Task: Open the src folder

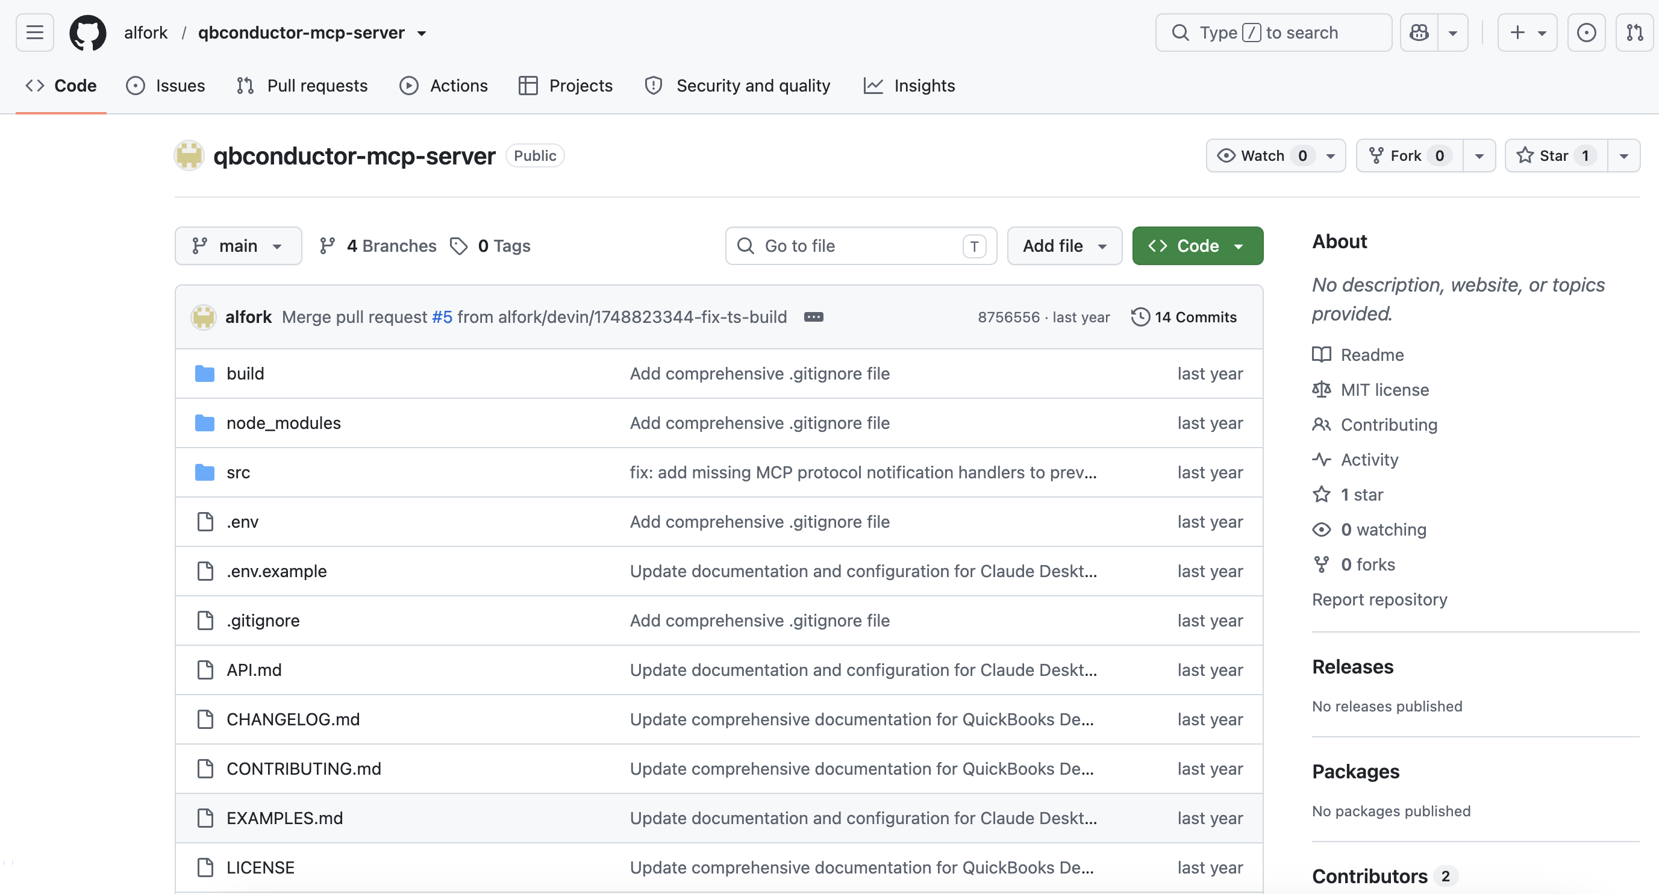Action: [239, 473]
